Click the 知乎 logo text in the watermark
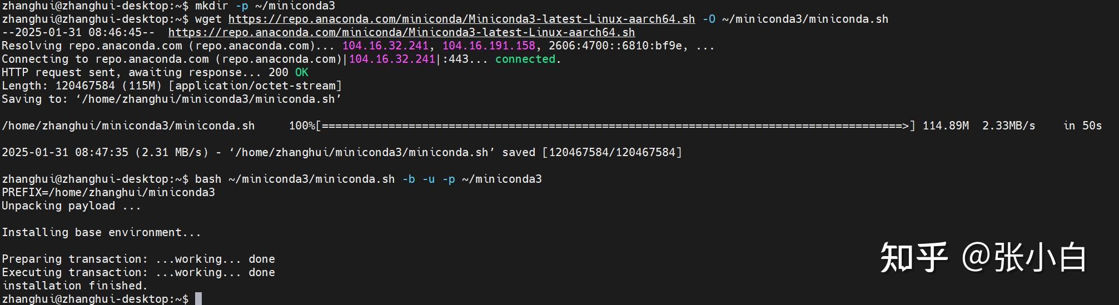 [x=913, y=258]
